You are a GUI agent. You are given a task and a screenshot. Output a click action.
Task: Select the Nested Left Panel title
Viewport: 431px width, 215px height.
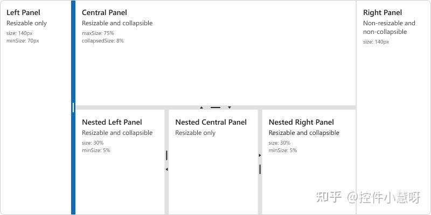112,122
